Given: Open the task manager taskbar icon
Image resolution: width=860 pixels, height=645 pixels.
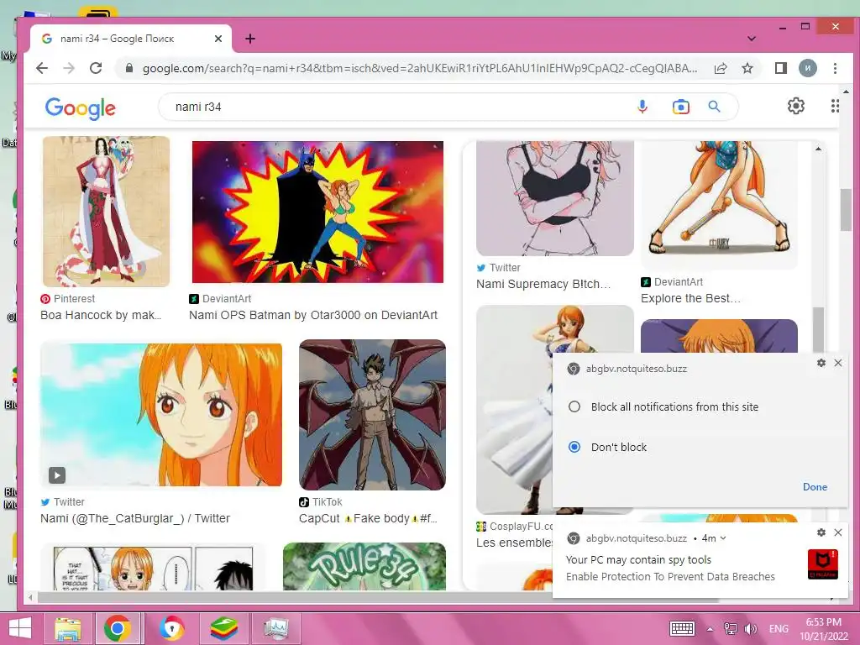Looking at the screenshot, I should tap(275, 628).
